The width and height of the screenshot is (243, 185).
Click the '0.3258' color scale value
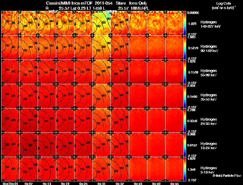pyautogui.click(x=193, y=121)
